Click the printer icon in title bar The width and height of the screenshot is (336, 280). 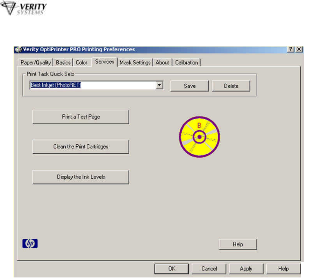[x=19, y=49]
